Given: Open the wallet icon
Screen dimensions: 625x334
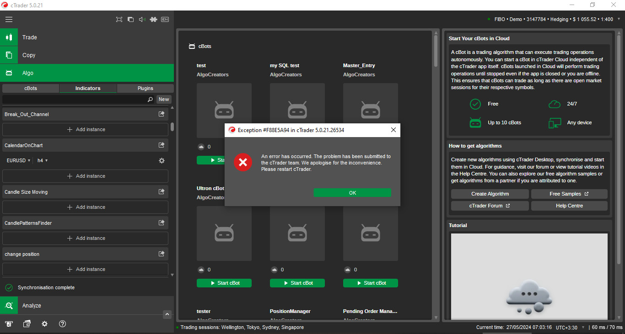Looking at the screenshot, I should click(x=27, y=323).
